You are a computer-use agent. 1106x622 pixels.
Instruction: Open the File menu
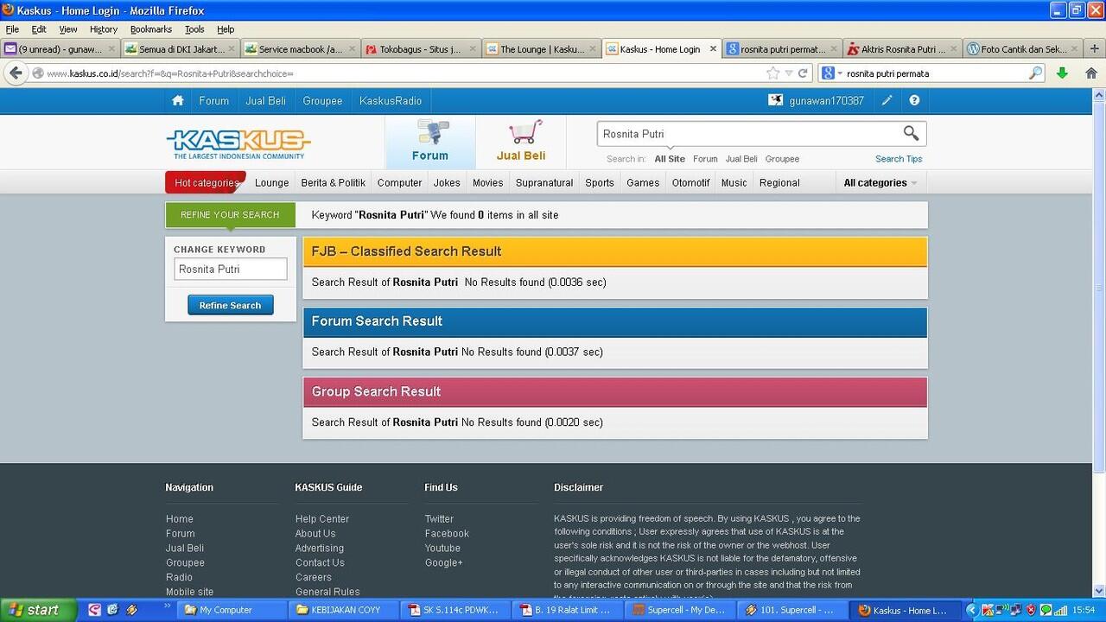tap(12, 29)
